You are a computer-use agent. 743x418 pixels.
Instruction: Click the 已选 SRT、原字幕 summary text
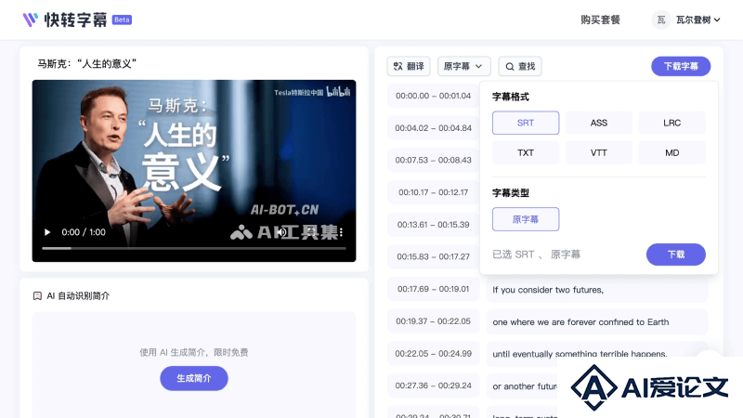click(x=537, y=255)
